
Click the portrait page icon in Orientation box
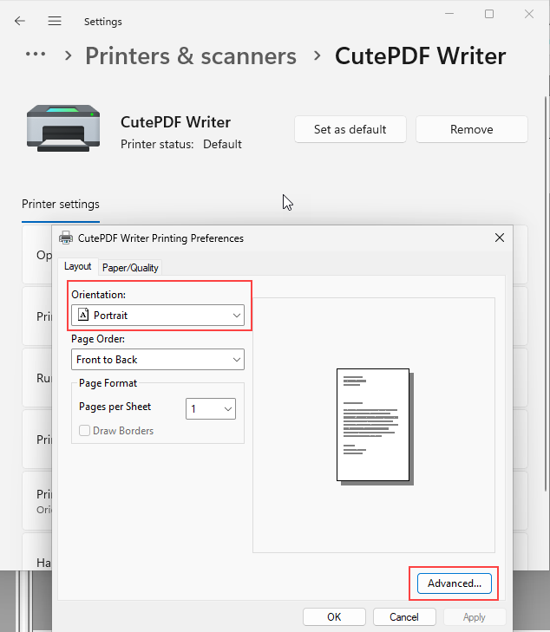pyautogui.click(x=83, y=315)
